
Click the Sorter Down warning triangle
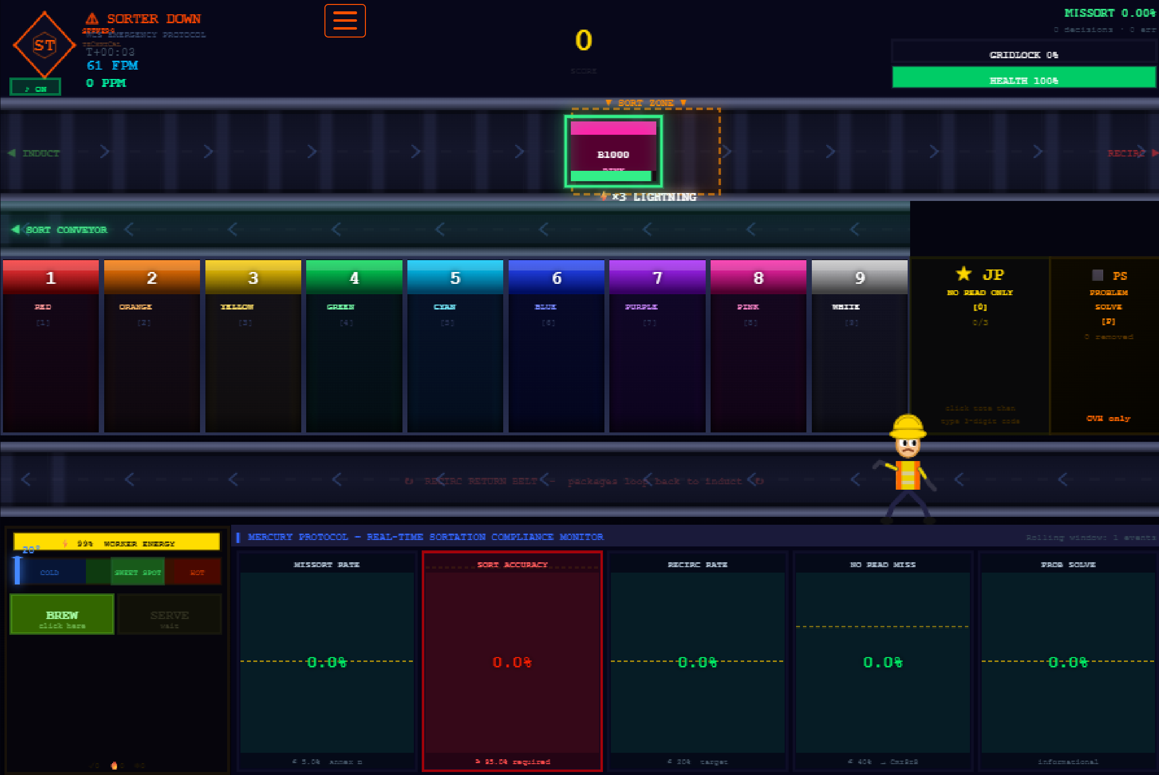coord(92,19)
